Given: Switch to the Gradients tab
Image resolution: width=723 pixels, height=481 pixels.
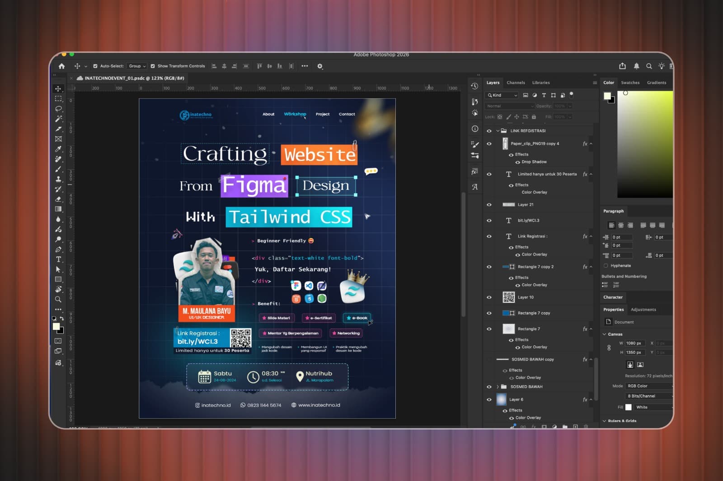Looking at the screenshot, I should 656,83.
